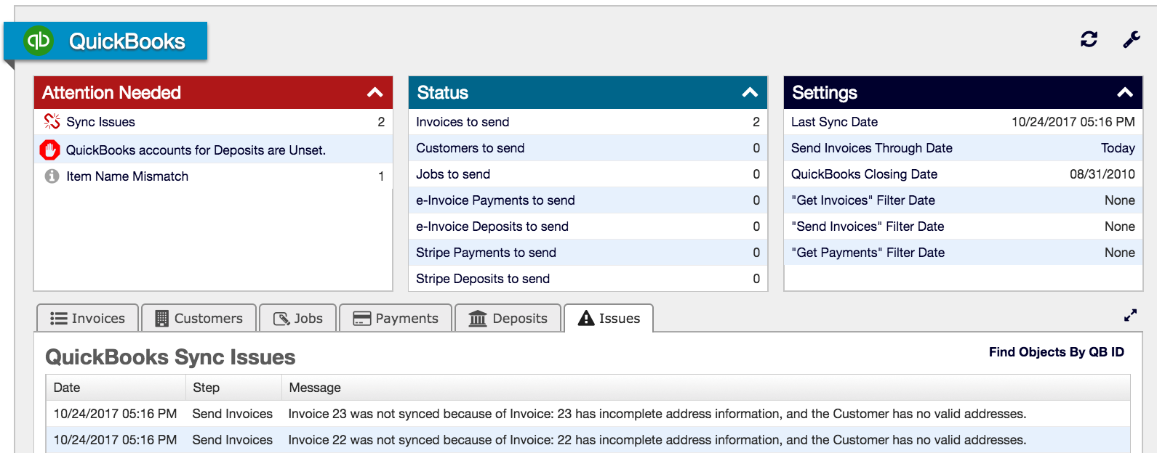Switch to the Deposits tab

pyautogui.click(x=508, y=318)
